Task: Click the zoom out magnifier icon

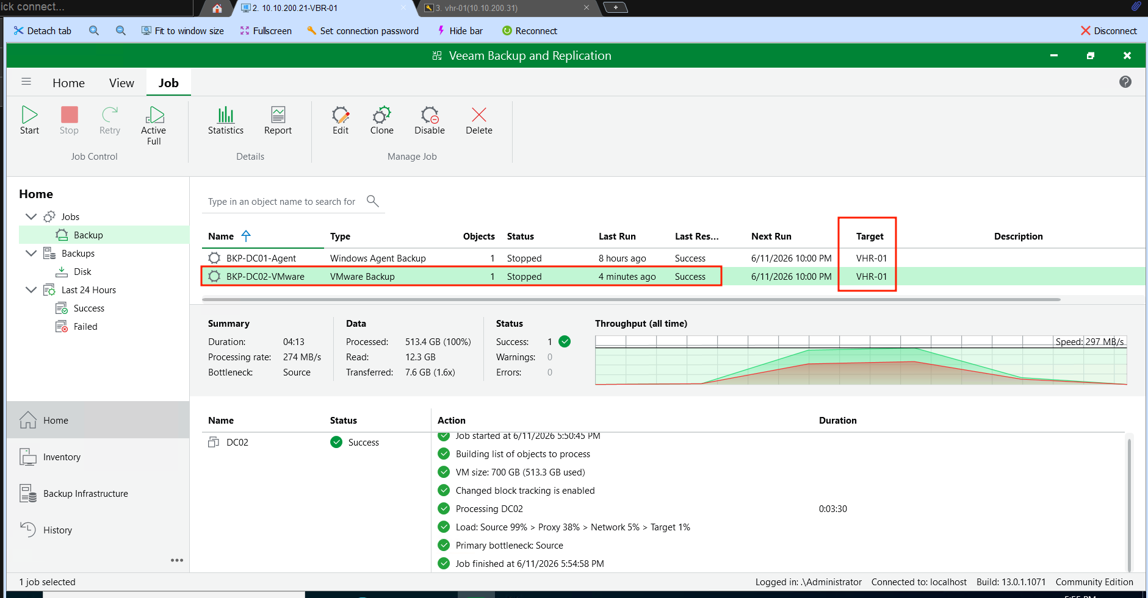Action: pos(121,30)
